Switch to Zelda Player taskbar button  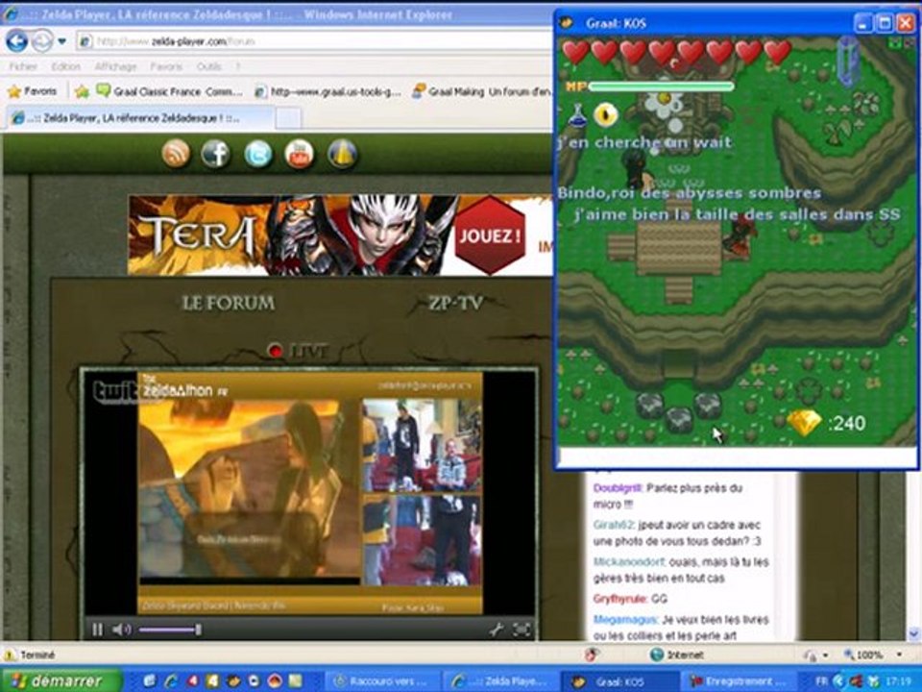point(498,682)
